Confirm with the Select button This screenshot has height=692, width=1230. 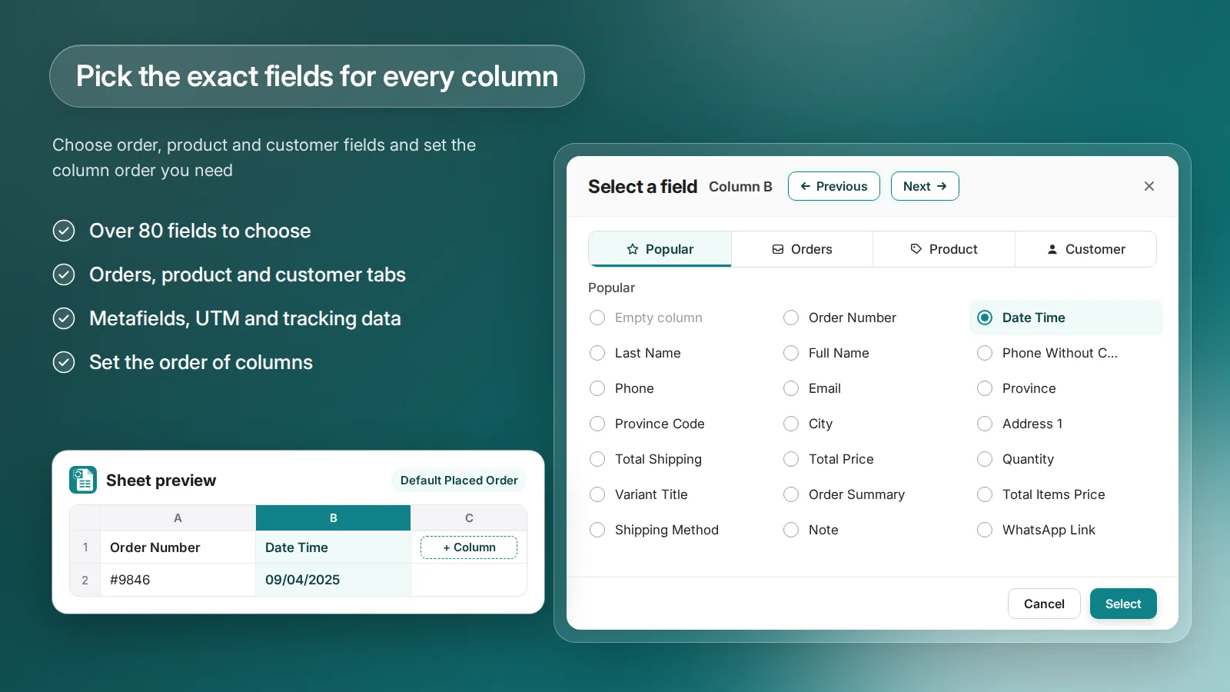tap(1123, 604)
